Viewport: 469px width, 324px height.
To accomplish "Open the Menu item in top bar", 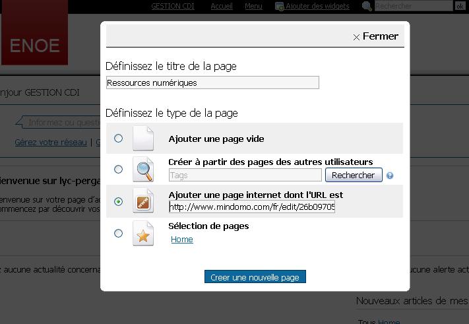I will pos(253,6).
